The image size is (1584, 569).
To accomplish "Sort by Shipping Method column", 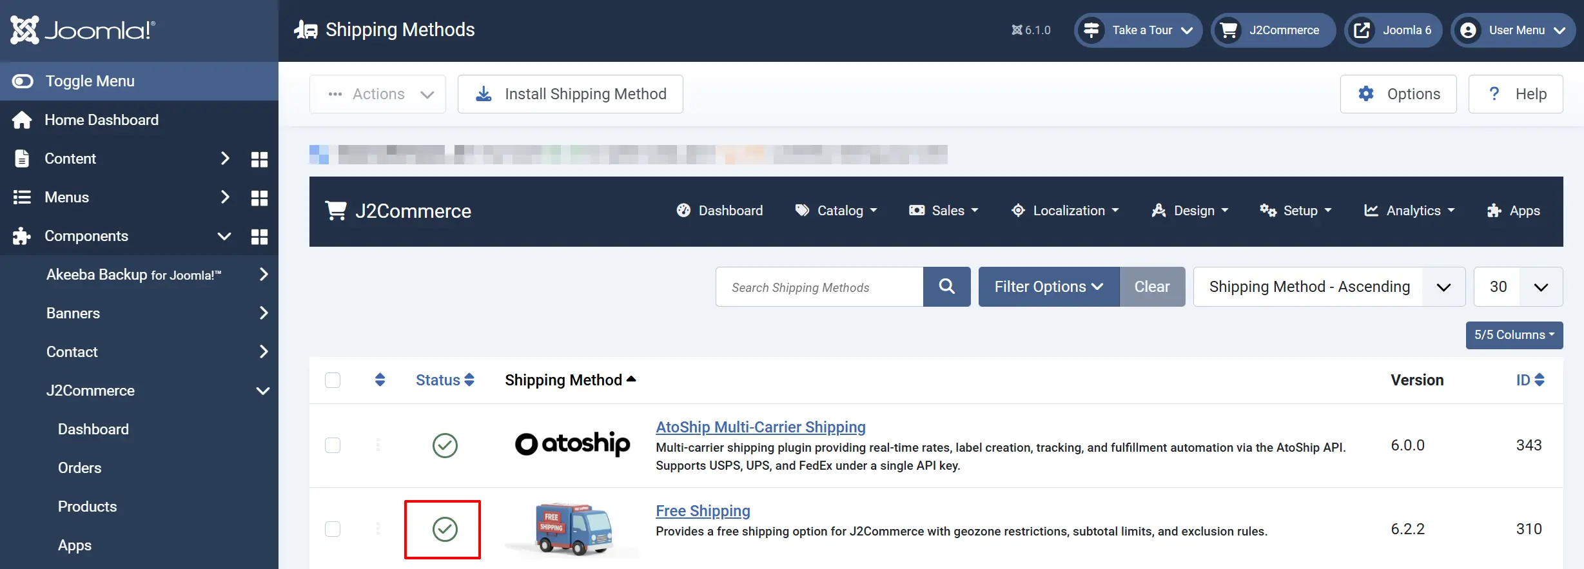I will [571, 380].
